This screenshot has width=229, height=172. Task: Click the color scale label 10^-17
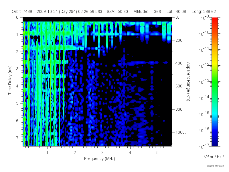(204, 146)
